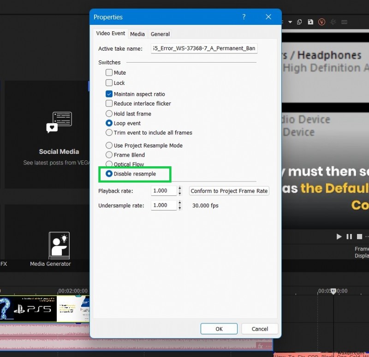Switch to the Media tab

[x=137, y=34]
